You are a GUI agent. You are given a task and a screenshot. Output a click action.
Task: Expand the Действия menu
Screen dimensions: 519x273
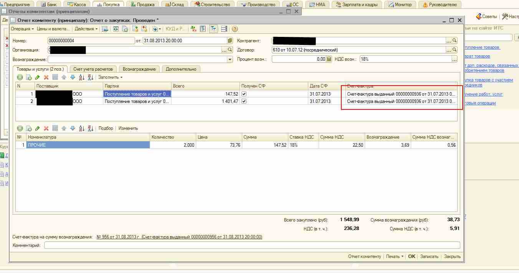pyautogui.click(x=86, y=29)
